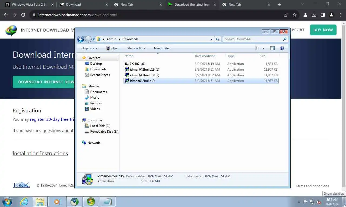
Task: Click the Admin breadcrumb in address bar
Action: [x=111, y=39]
